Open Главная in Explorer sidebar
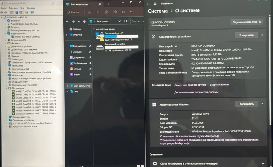Screen dimensions: 273x167 click(x=75, y=29)
